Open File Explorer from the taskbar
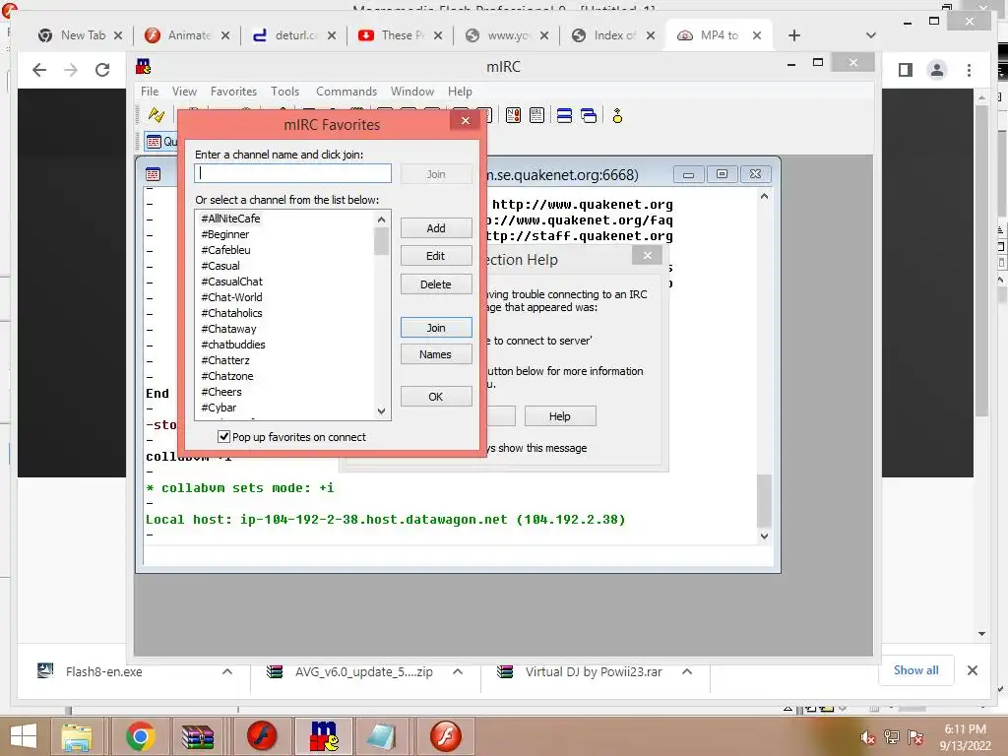Viewport: 1008px width, 756px height. pos(77,736)
